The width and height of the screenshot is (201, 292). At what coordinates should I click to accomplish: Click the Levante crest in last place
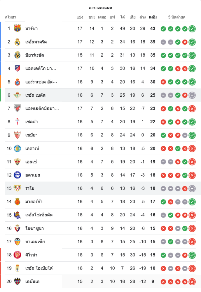(18, 281)
